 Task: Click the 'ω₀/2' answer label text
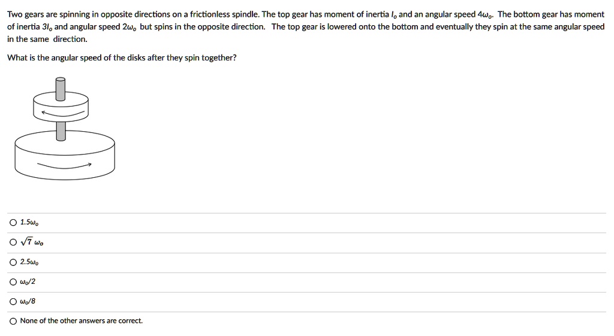click(28, 281)
